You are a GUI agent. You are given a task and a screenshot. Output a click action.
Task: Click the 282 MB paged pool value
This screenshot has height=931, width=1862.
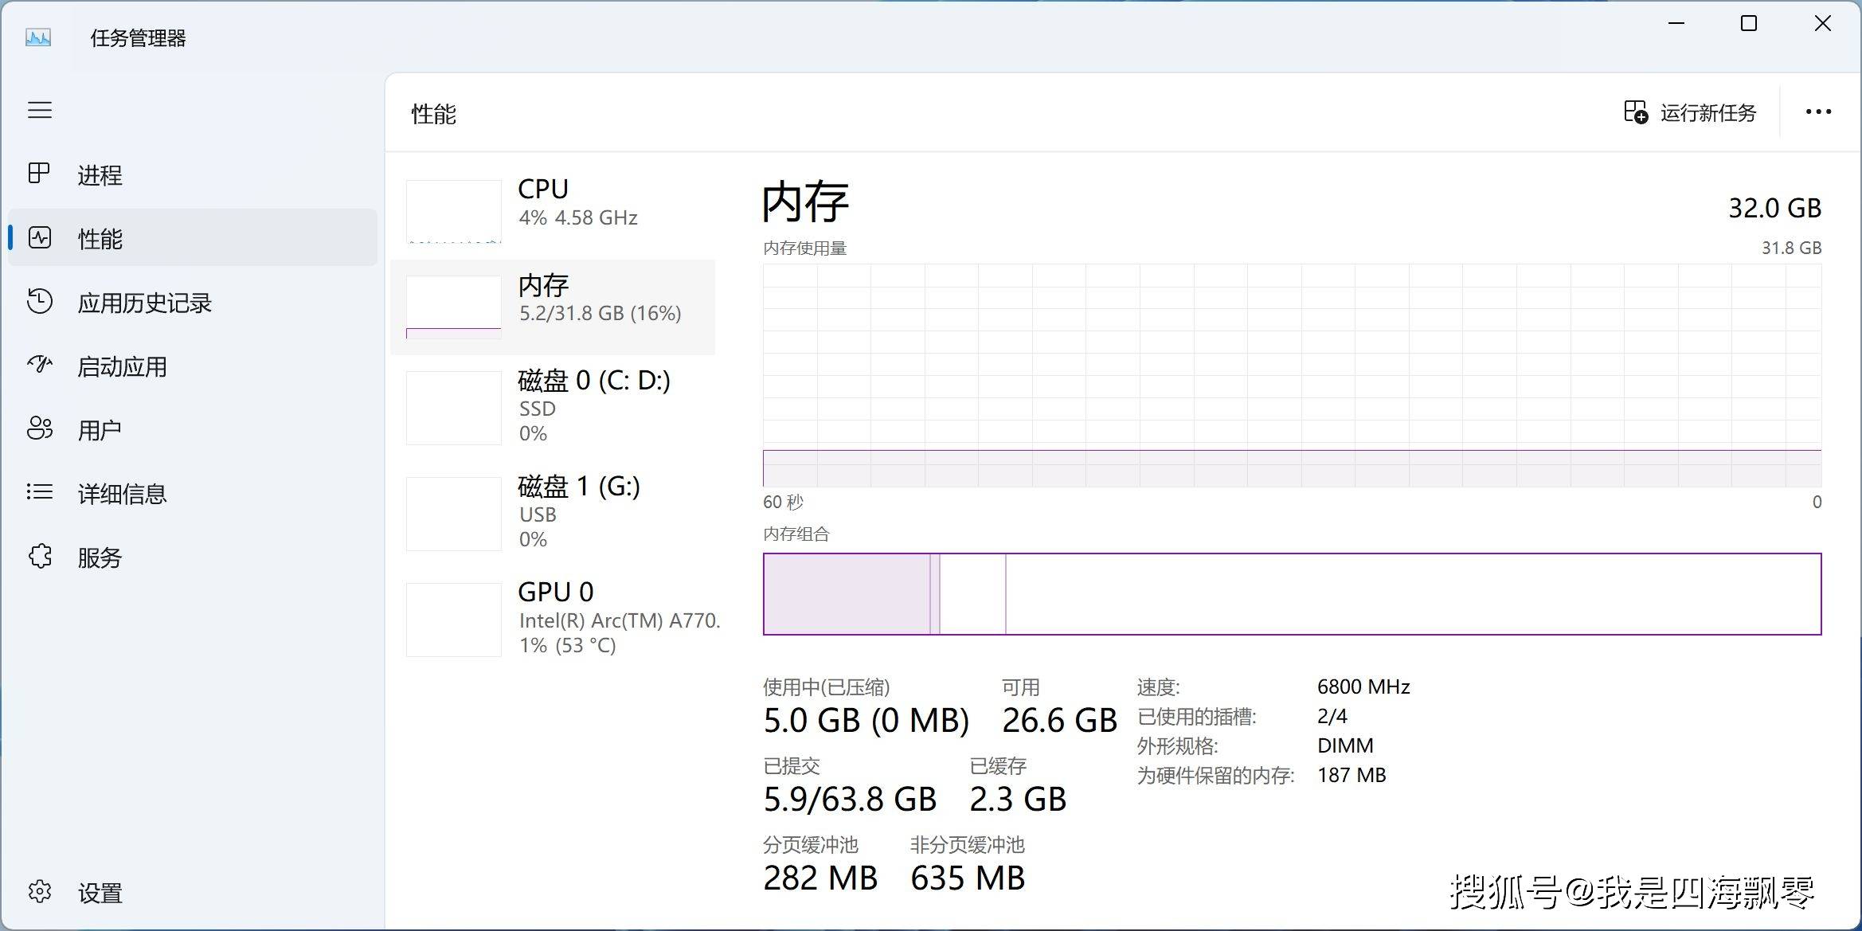click(x=820, y=878)
